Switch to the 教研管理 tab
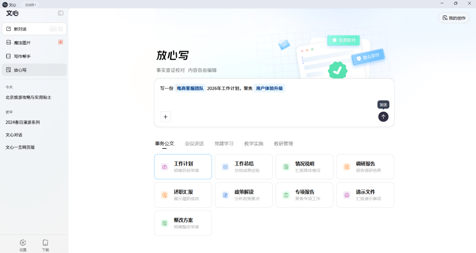Screen dimensions: 476x253 click(283, 143)
